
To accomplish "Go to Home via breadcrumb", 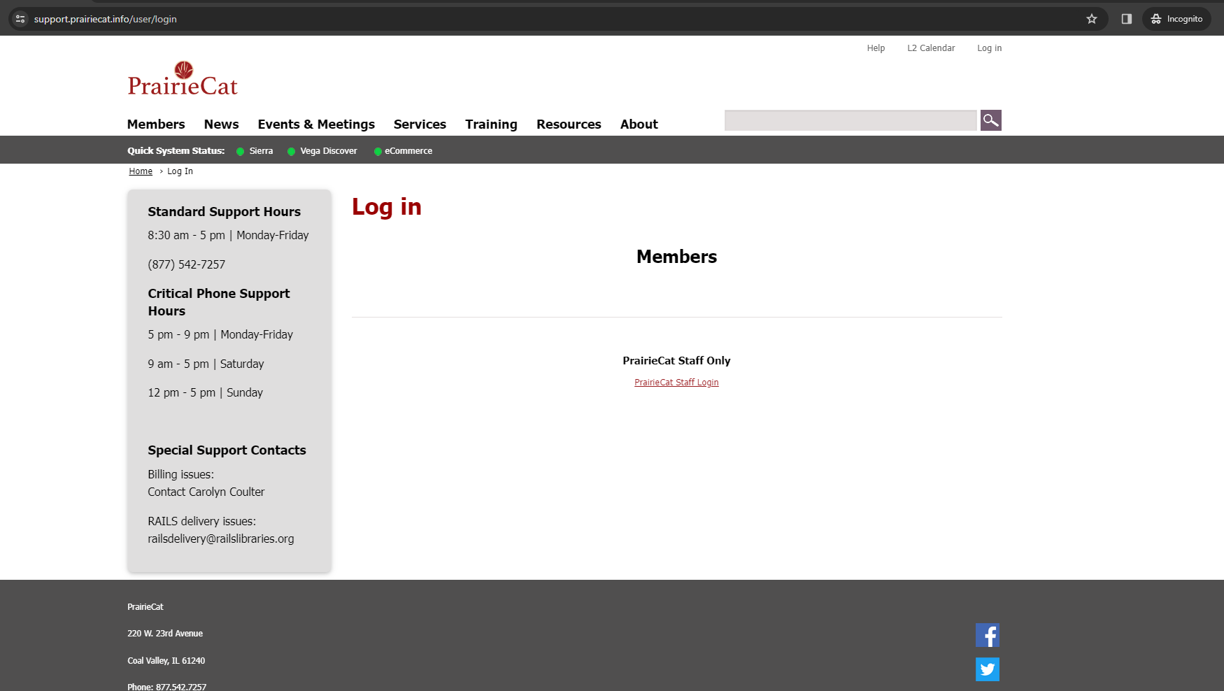I will coord(141,171).
